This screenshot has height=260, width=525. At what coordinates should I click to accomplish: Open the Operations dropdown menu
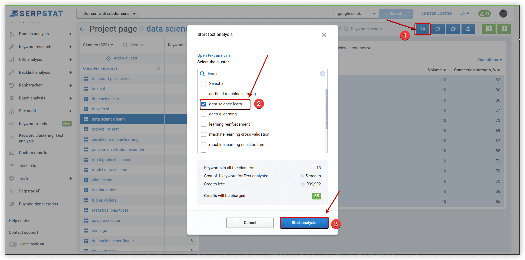[x=490, y=60]
